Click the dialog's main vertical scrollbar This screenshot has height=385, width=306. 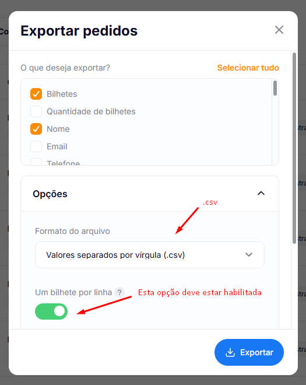pyautogui.click(x=294, y=148)
